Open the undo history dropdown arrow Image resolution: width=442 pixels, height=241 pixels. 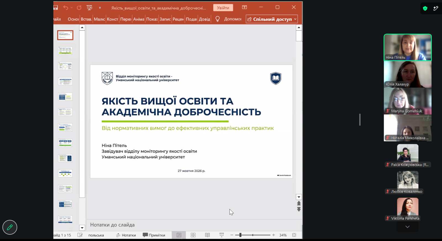tap(72, 8)
